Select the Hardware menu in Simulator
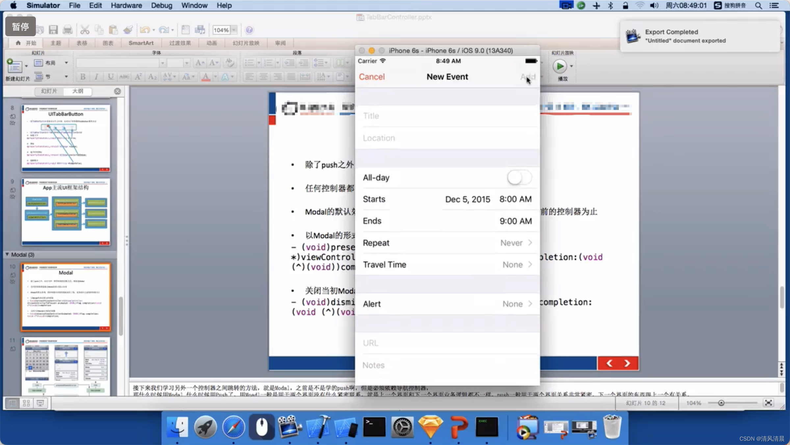 coord(125,5)
